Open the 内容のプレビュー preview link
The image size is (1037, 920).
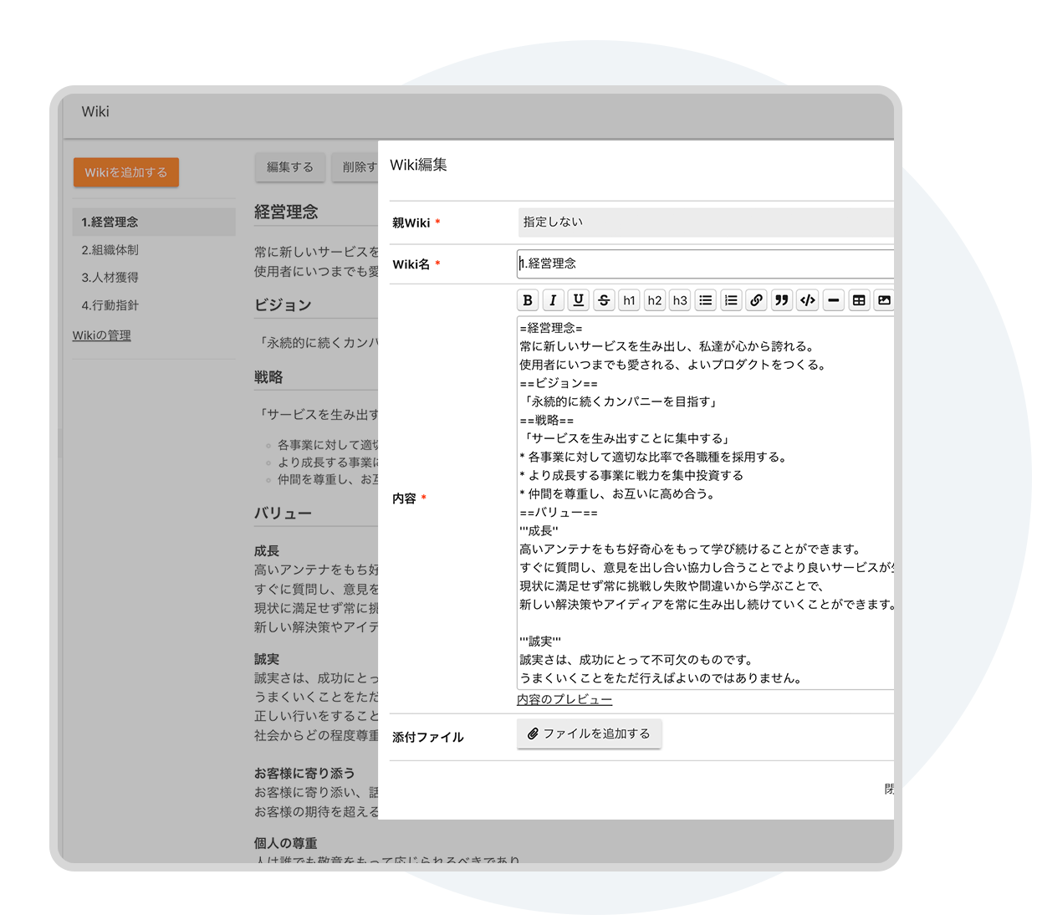564,700
